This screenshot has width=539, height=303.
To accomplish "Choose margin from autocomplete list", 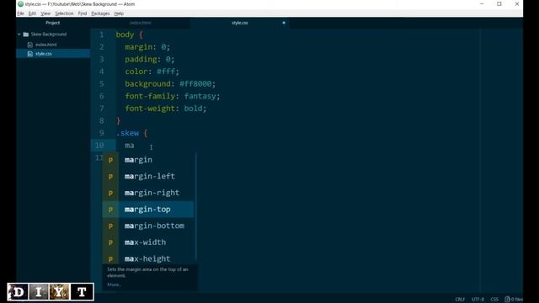I will point(148,160).
